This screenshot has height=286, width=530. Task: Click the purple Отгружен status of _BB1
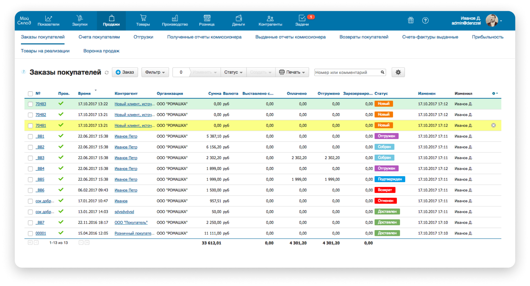tap(386, 136)
